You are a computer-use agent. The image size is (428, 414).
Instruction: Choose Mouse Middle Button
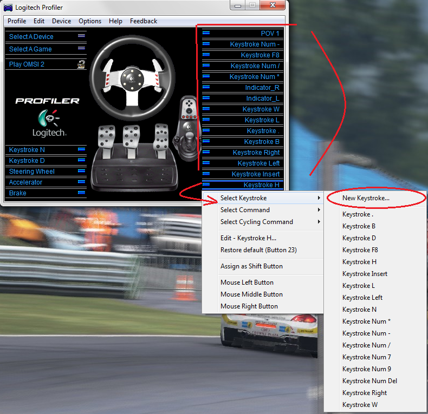pyautogui.click(x=263, y=294)
